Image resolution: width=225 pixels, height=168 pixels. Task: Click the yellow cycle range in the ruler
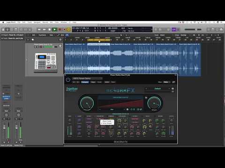[99, 40]
